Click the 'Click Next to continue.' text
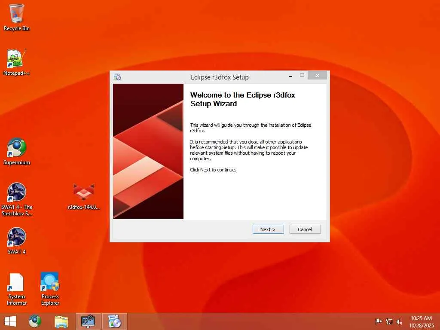The width and height of the screenshot is (440, 330). pyautogui.click(x=213, y=170)
